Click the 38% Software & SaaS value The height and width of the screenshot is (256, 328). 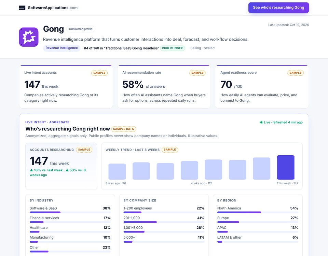[107, 208]
